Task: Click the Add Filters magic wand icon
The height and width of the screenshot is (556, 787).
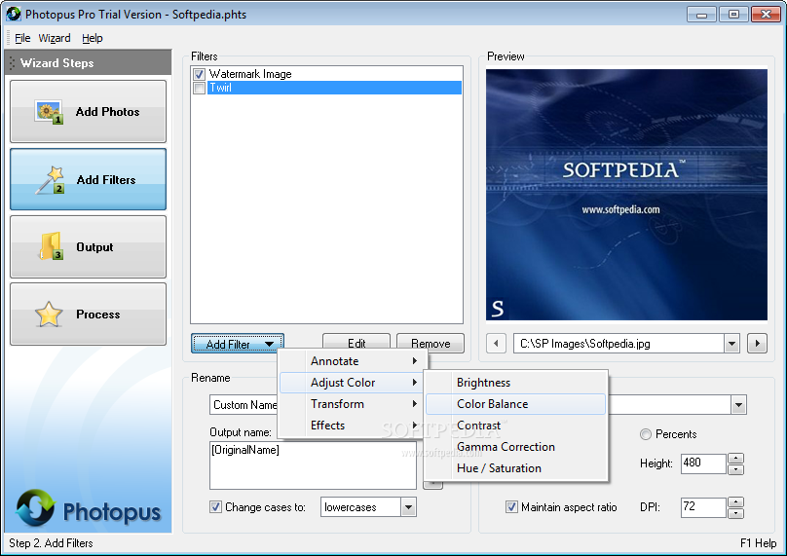Action: coord(49,180)
